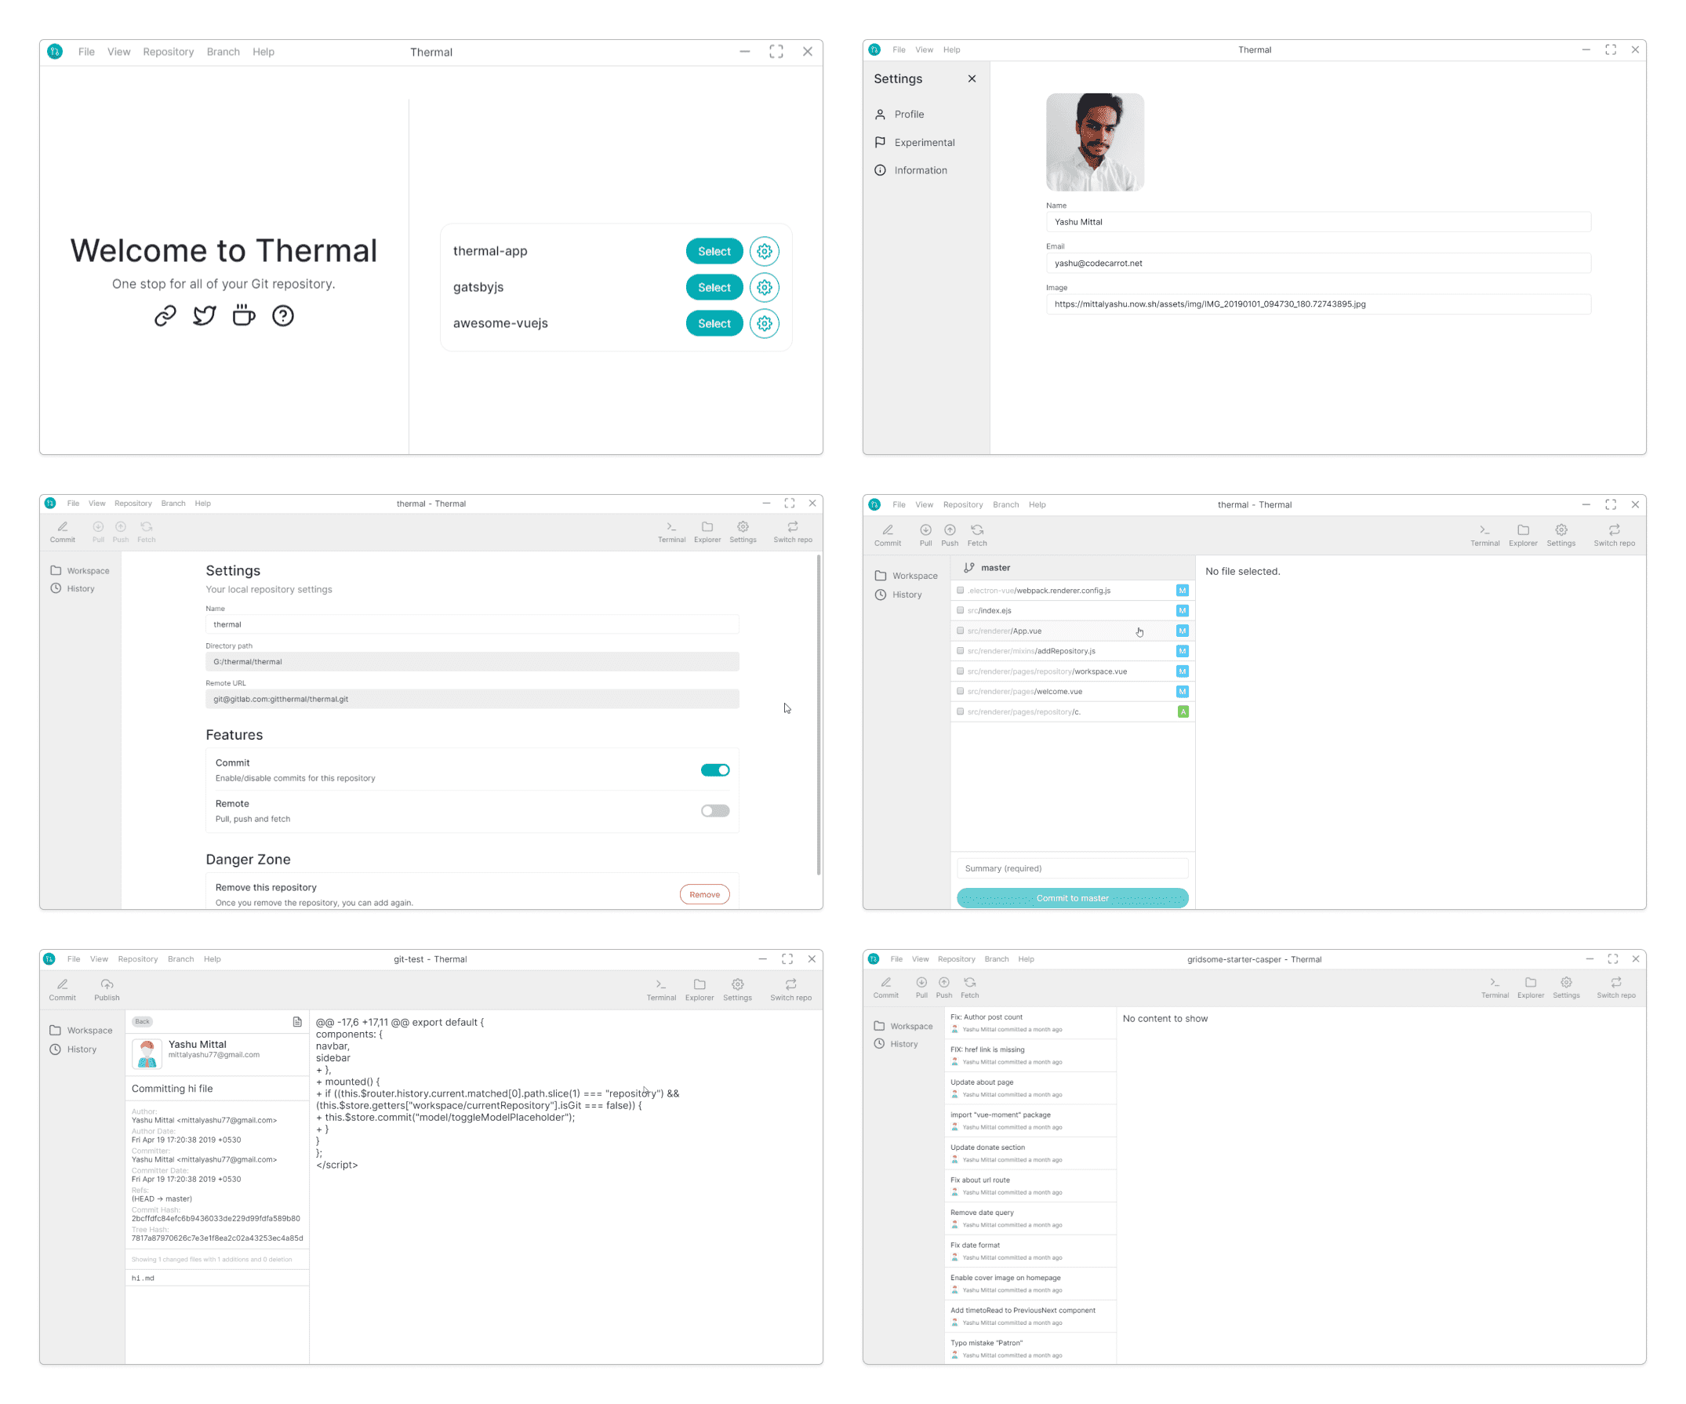Check the src/renderer/pages/repository/c. file checkbox

tap(960, 711)
